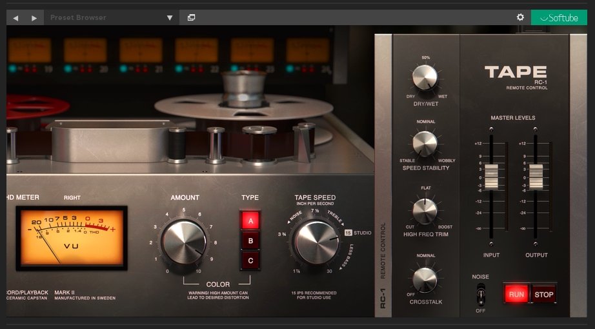Image resolution: width=595 pixels, height=329 pixels.
Task: Click the DRY label of Dry/Wet knob
Action: pos(410,96)
